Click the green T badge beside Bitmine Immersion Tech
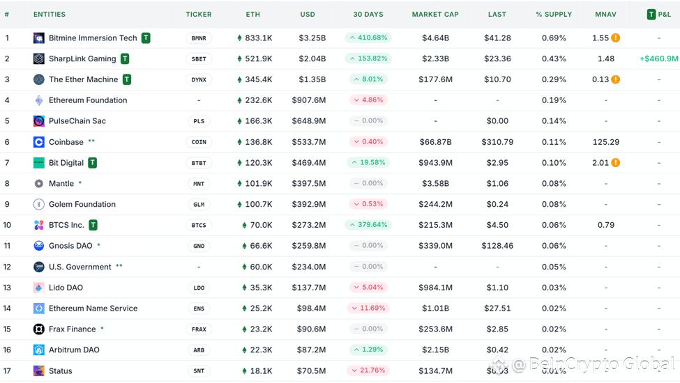Screen dimensions: 680x383 pos(146,38)
